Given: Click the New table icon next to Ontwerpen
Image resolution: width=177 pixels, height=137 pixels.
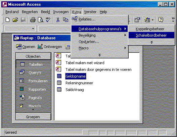Looking at the screenshot, I should point(67,47).
